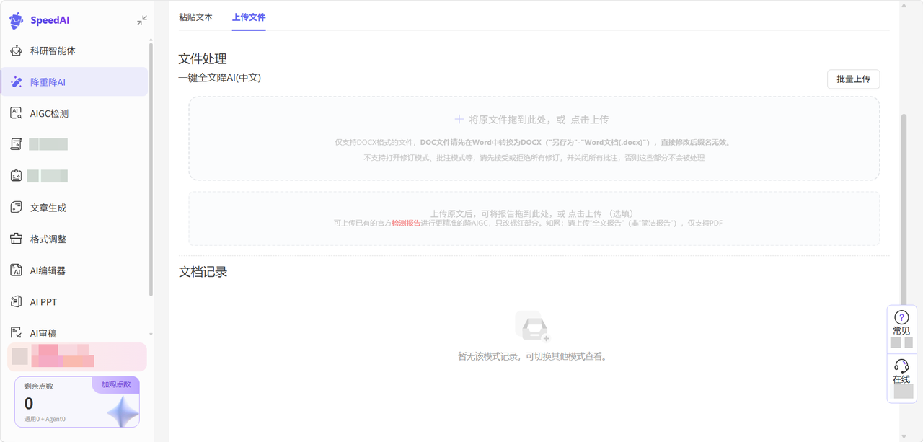Click the question mark 常见 help icon
This screenshot has width=923, height=442.
click(901, 317)
